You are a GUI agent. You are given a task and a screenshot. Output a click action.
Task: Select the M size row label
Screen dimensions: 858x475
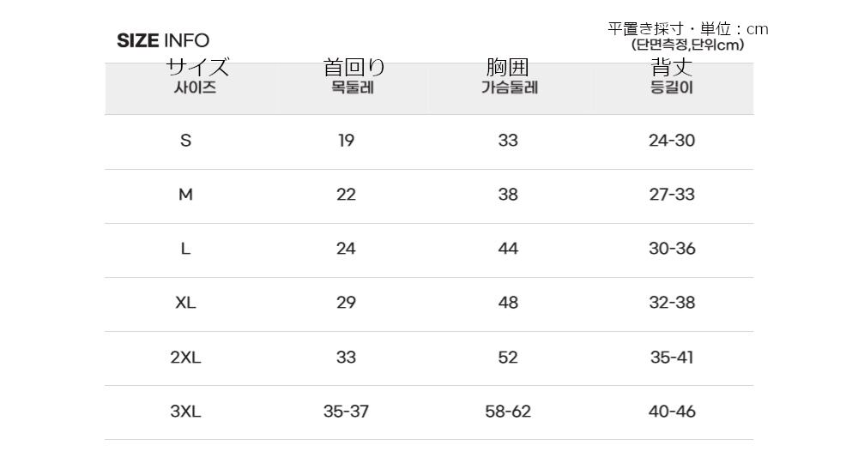tap(185, 195)
